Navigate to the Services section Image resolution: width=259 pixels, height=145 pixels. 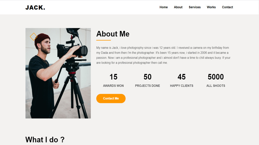[x=195, y=7]
